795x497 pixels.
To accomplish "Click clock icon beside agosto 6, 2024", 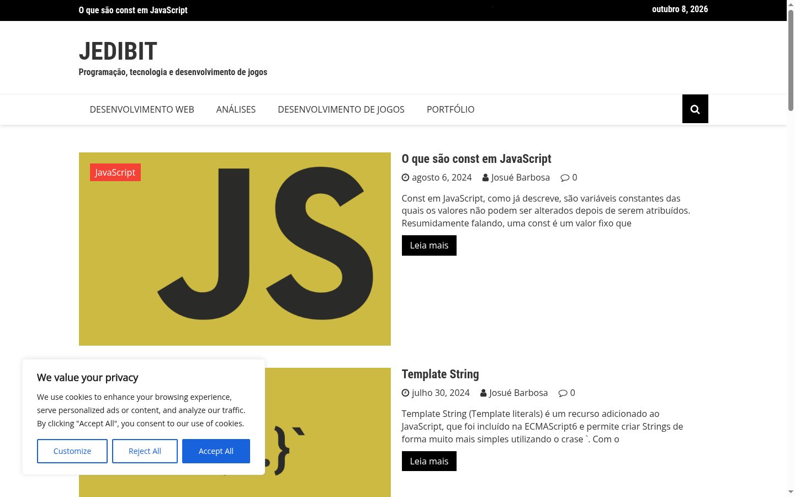I will (405, 177).
